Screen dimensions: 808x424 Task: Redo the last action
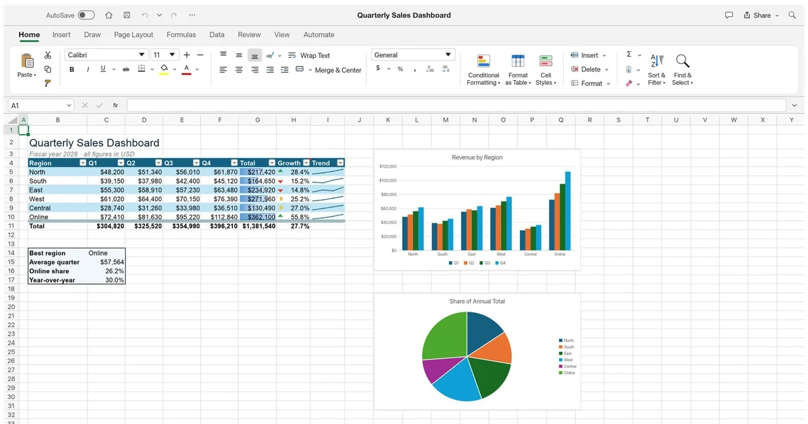coord(174,15)
